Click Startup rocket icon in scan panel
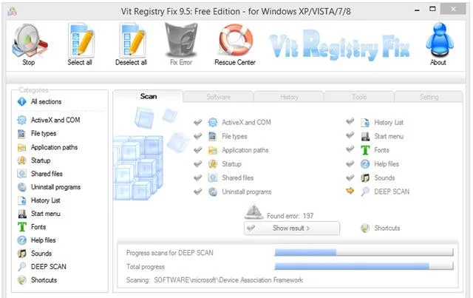 (213, 164)
